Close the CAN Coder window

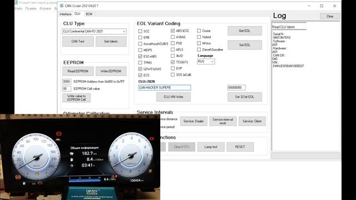pyautogui.click(x=334, y=6)
